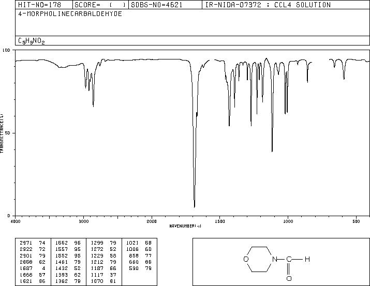Click the 50 transmittance axis label
The width and height of the screenshot is (370, 286).
click(x=8, y=133)
